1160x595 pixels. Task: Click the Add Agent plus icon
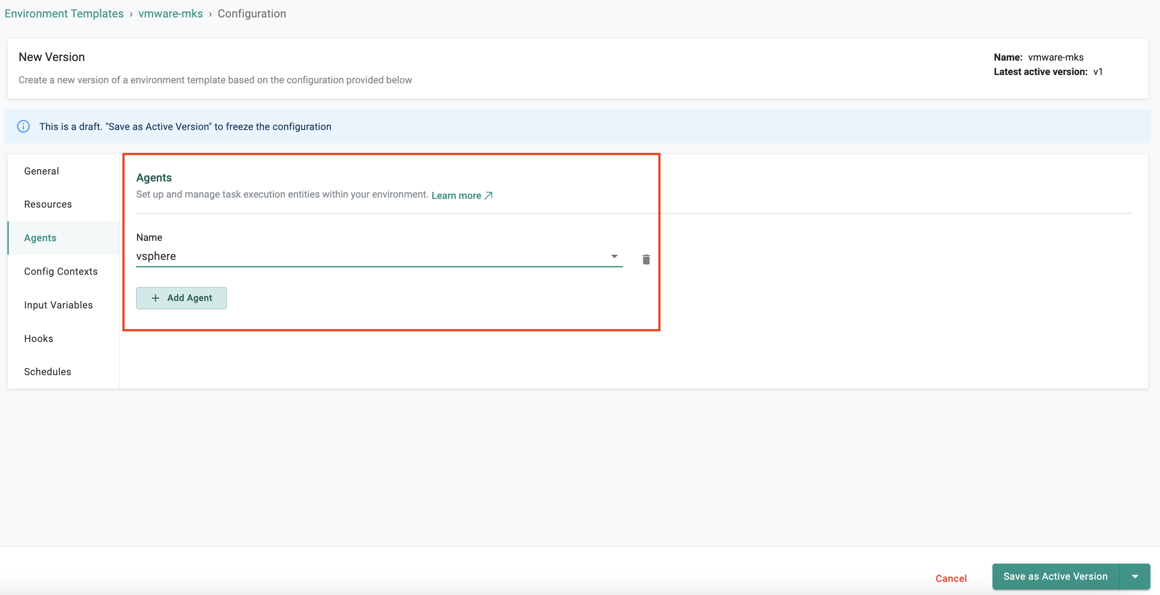[155, 297]
